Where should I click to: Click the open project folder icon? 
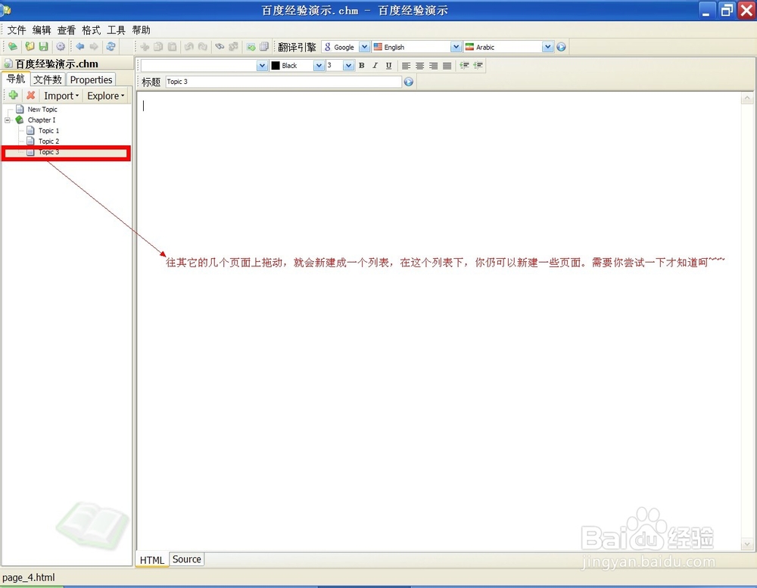tap(30, 47)
